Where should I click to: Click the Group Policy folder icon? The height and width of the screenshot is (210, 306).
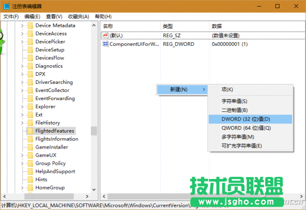tap(30, 164)
